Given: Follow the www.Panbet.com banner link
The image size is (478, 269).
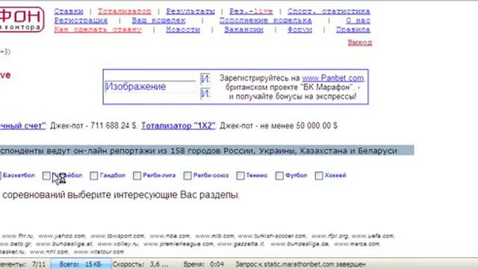Looking at the screenshot, I should [x=333, y=78].
